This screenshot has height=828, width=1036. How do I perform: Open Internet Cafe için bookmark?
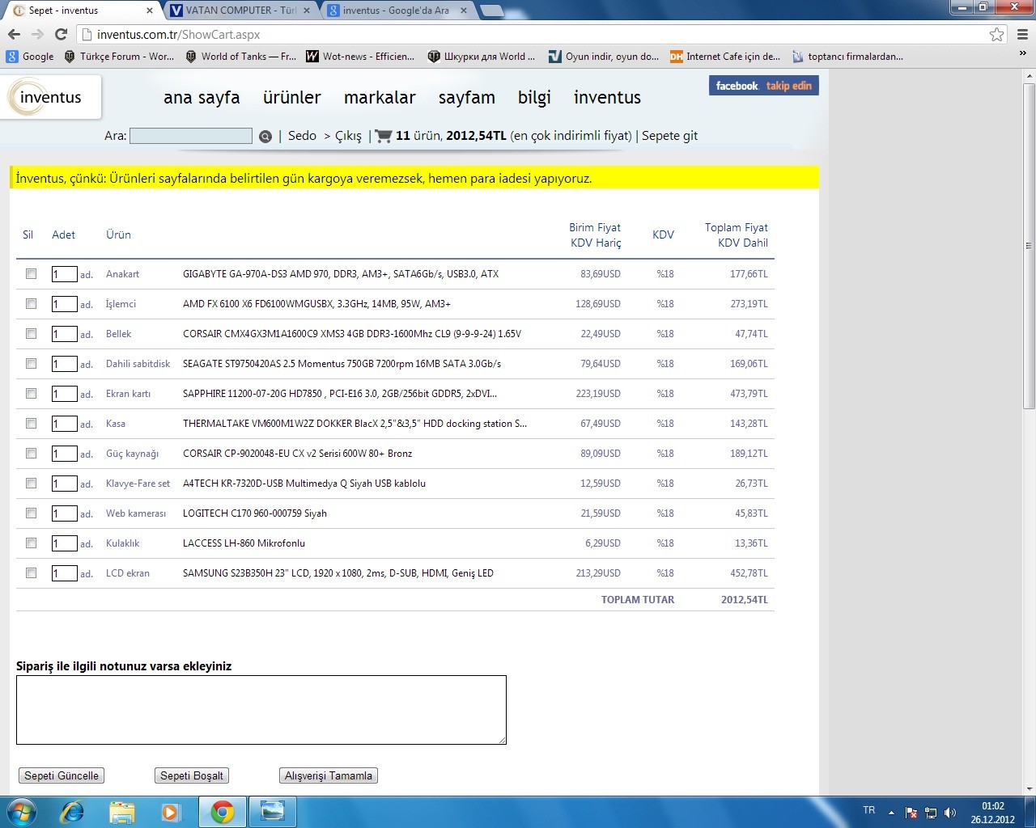[725, 57]
